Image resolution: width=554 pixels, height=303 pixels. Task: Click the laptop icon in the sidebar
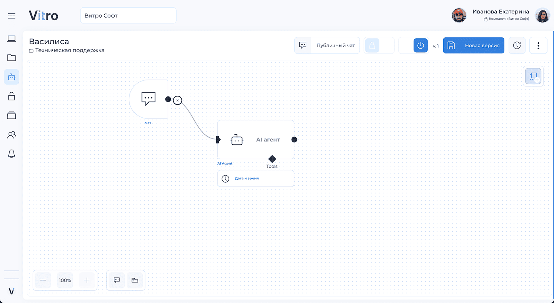pos(12,38)
